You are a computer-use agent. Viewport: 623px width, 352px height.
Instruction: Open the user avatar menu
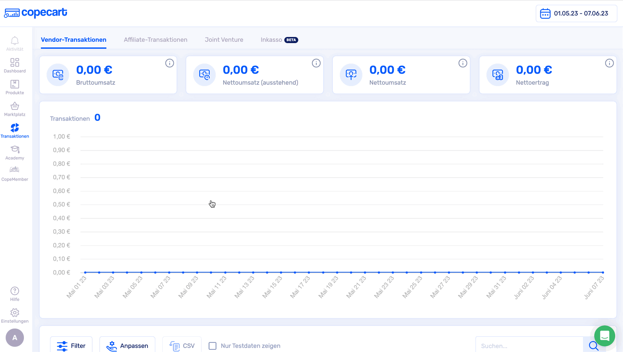point(15,338)
